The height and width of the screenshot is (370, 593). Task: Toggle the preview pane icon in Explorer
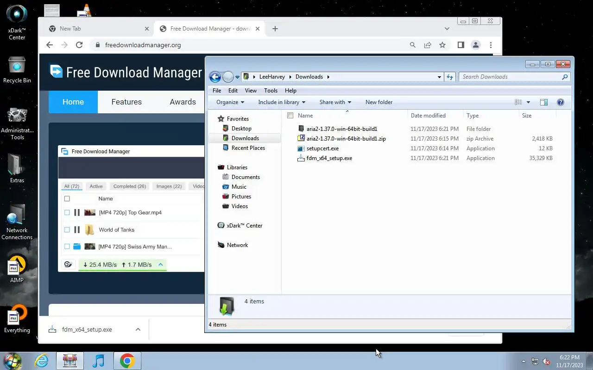tap(544, 102)
